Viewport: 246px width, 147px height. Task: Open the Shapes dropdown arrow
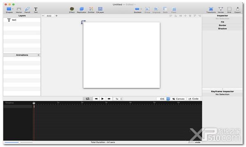tap(13, 9)
